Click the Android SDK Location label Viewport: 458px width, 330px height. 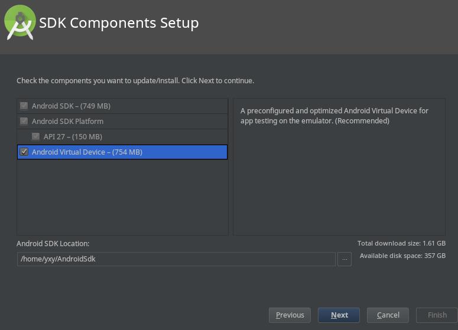53,244
